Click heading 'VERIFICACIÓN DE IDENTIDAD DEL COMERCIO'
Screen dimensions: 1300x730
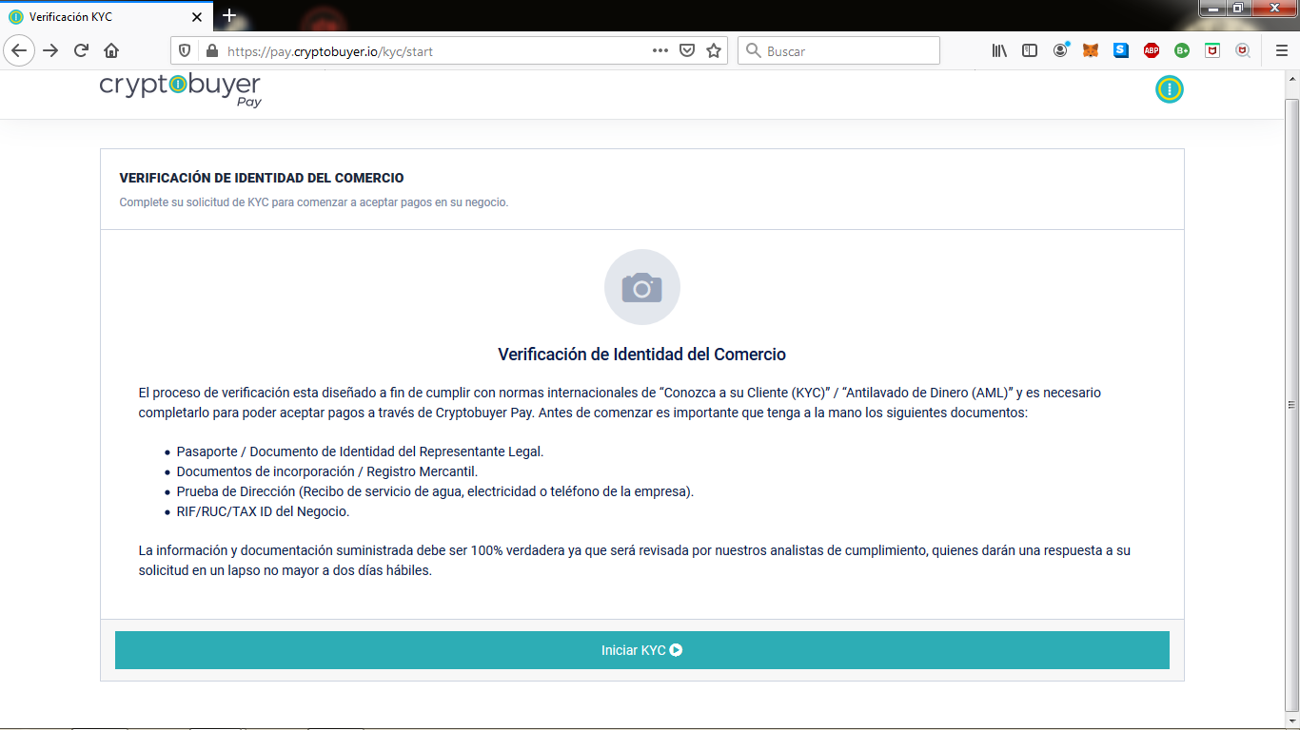(262, 179)
